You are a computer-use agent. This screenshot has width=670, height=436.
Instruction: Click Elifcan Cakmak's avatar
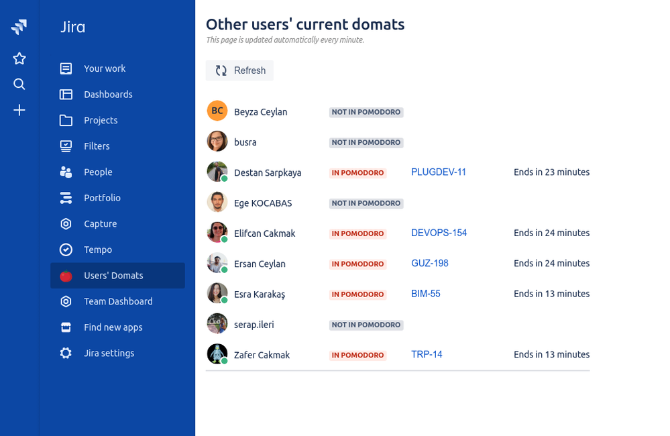217,232
